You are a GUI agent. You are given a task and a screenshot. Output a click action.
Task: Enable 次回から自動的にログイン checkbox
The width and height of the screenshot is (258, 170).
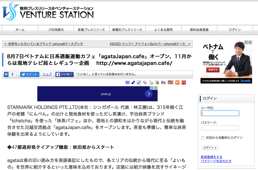[x=203, y=138]
